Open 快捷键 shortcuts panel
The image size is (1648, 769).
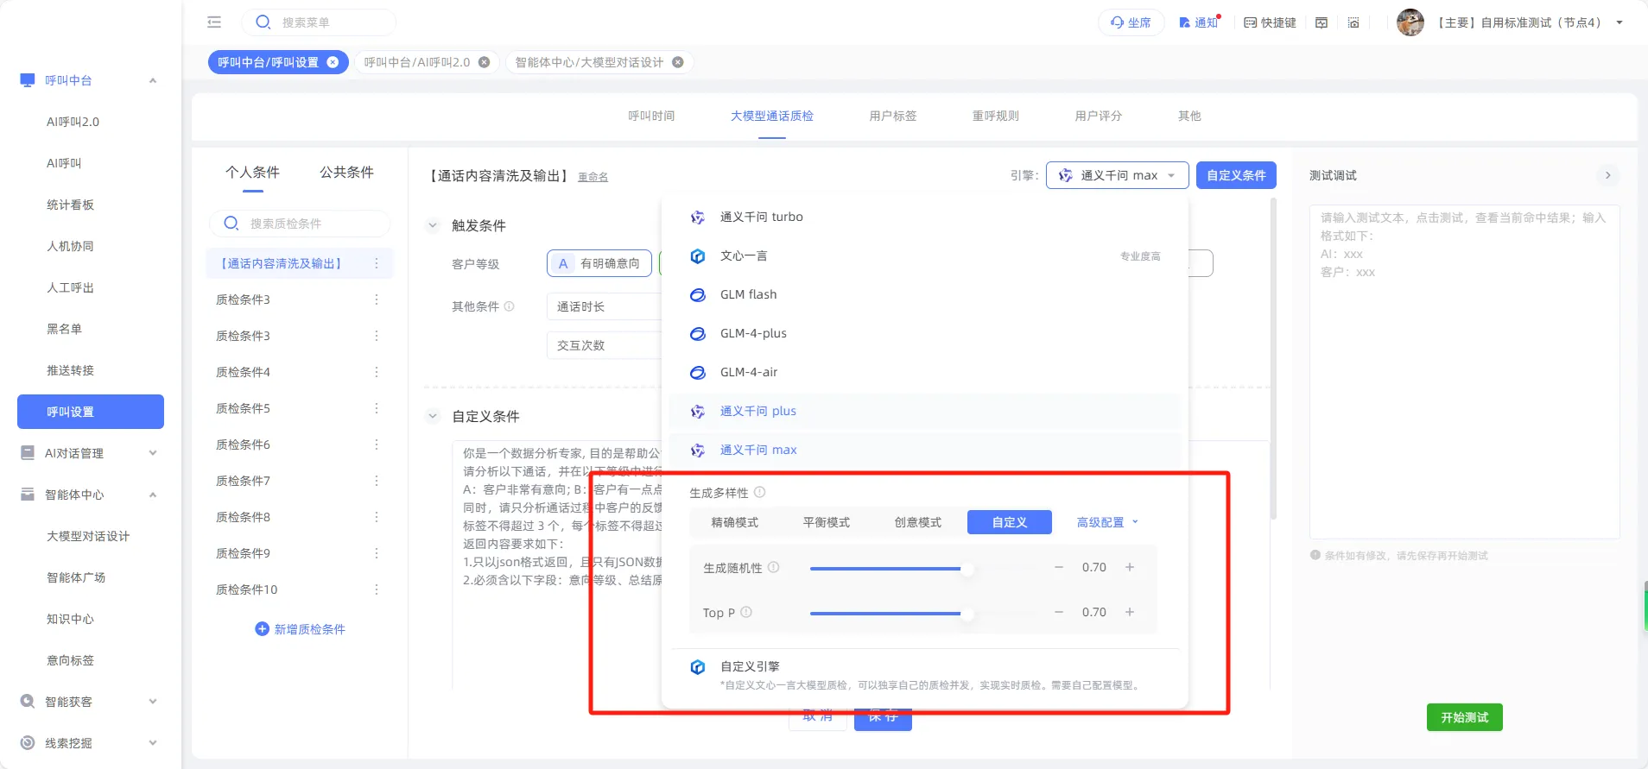[1270, 22]
